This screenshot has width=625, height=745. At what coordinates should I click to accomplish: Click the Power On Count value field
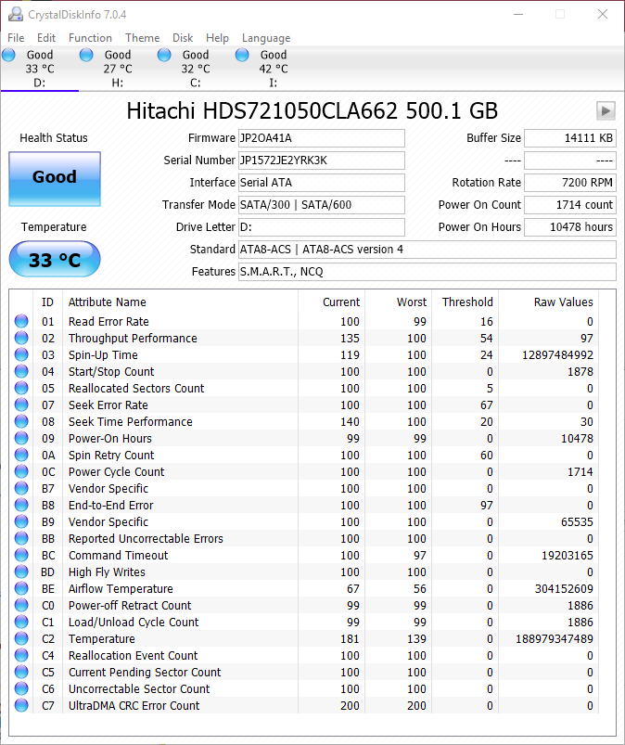(570, 205)
